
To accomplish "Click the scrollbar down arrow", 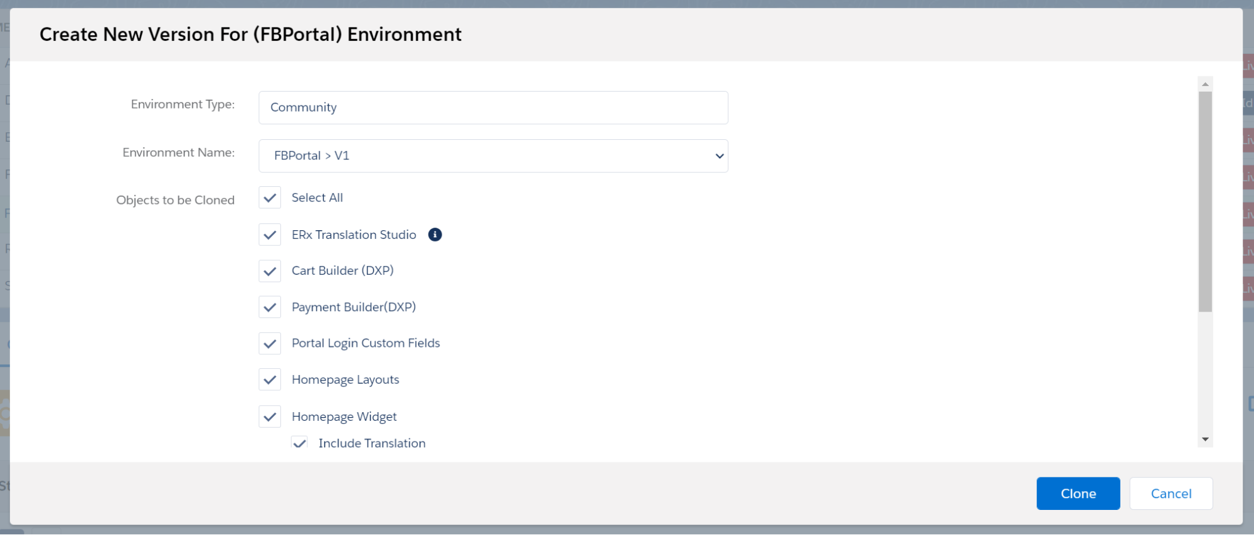I will point(1205,440).
